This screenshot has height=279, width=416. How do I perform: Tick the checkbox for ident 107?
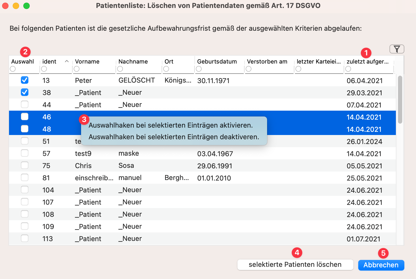point(25,202)
